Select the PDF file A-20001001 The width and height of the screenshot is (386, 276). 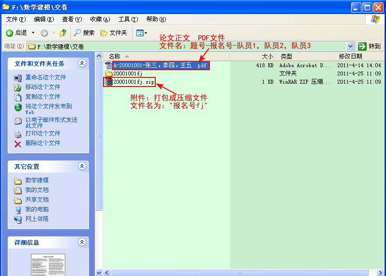coord(160,65)
